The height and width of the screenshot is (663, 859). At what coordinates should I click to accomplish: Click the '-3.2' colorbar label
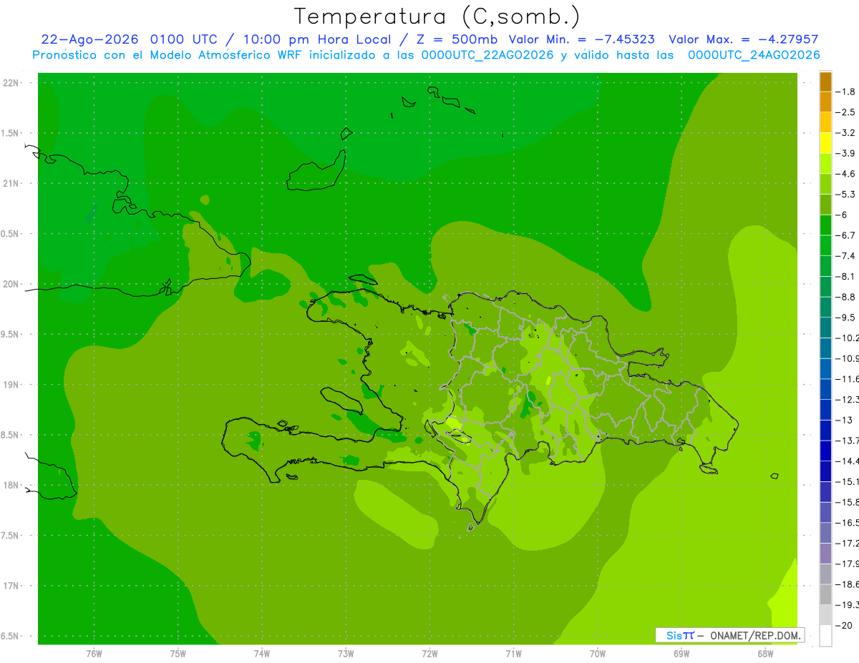point(845,133)
